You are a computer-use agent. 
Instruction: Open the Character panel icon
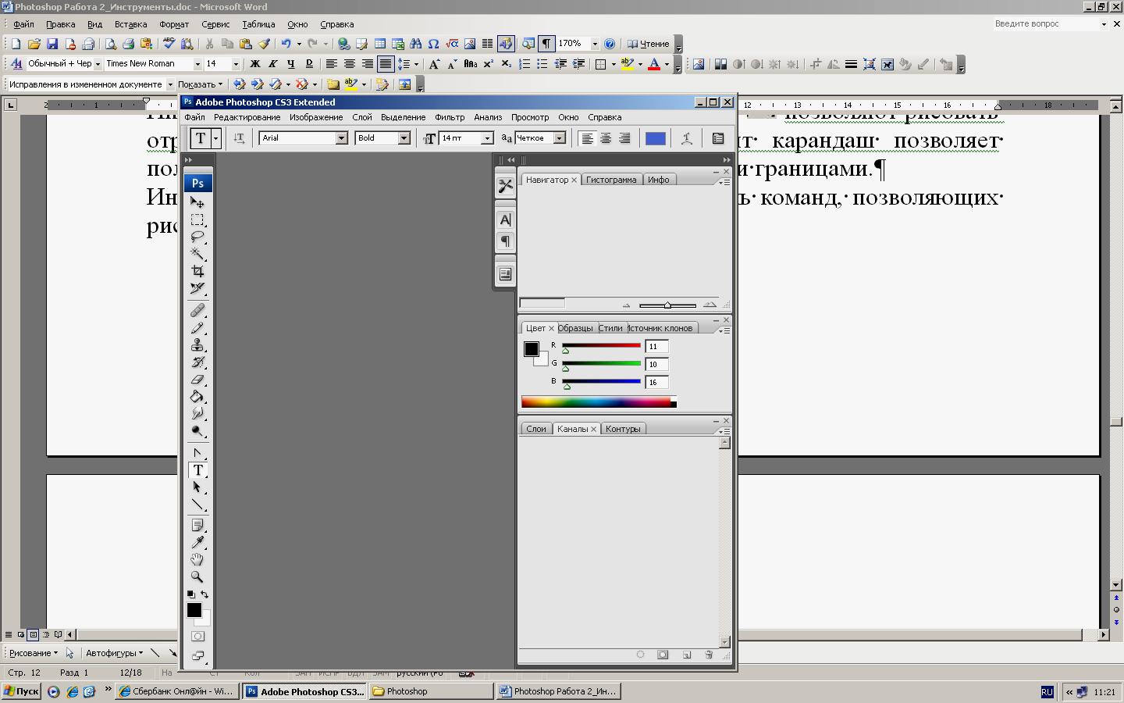(505, 220)
